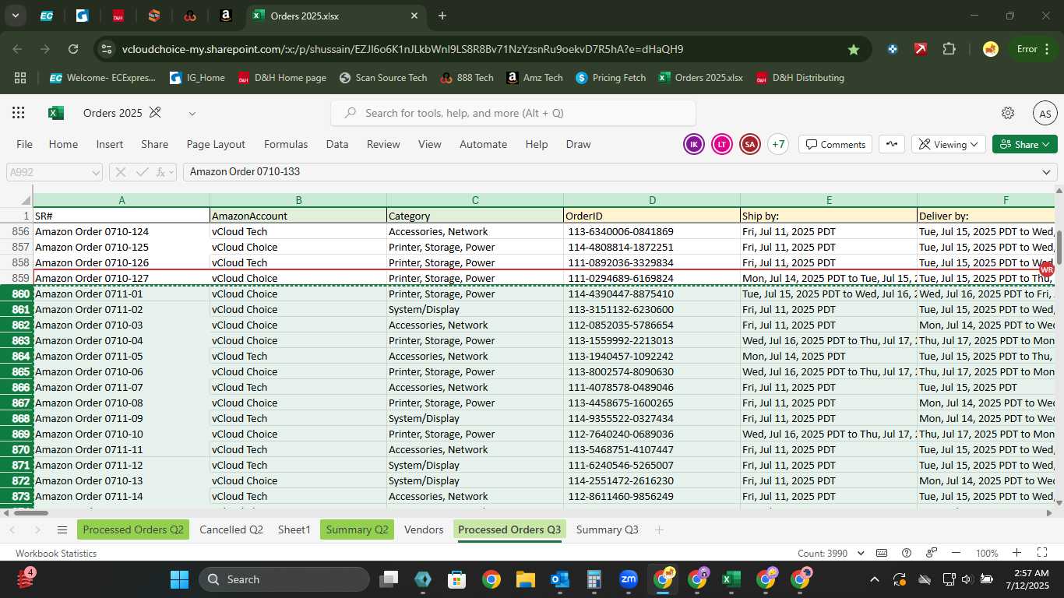Click the green Share button
This screenshot has height=598, width=1064.
(x=1025, y=144)
